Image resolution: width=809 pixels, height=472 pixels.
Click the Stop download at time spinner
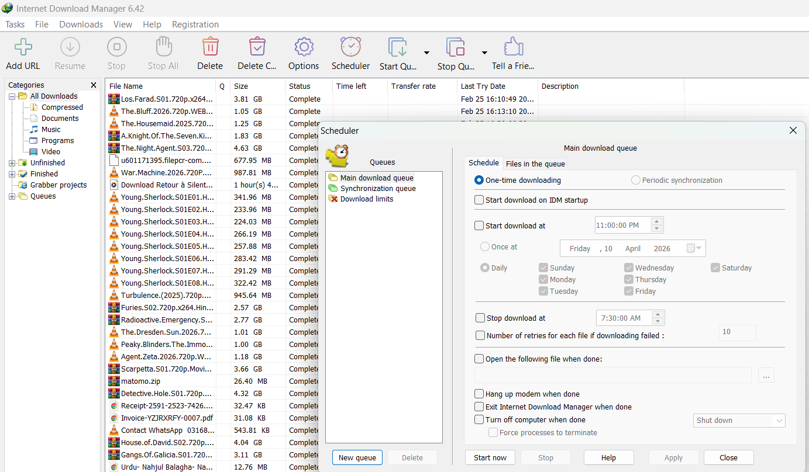tap(657, 318)
